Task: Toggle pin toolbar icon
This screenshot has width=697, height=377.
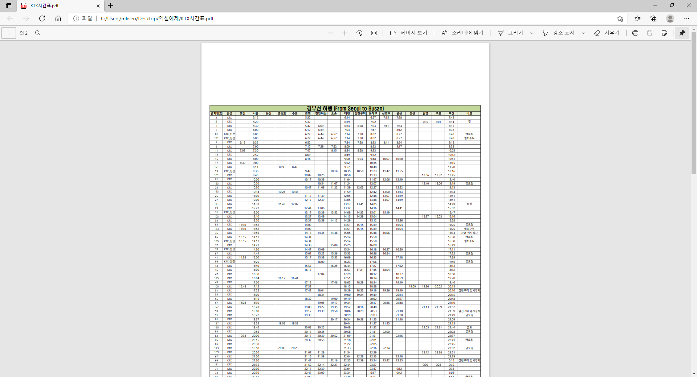Action: [682, 33]
